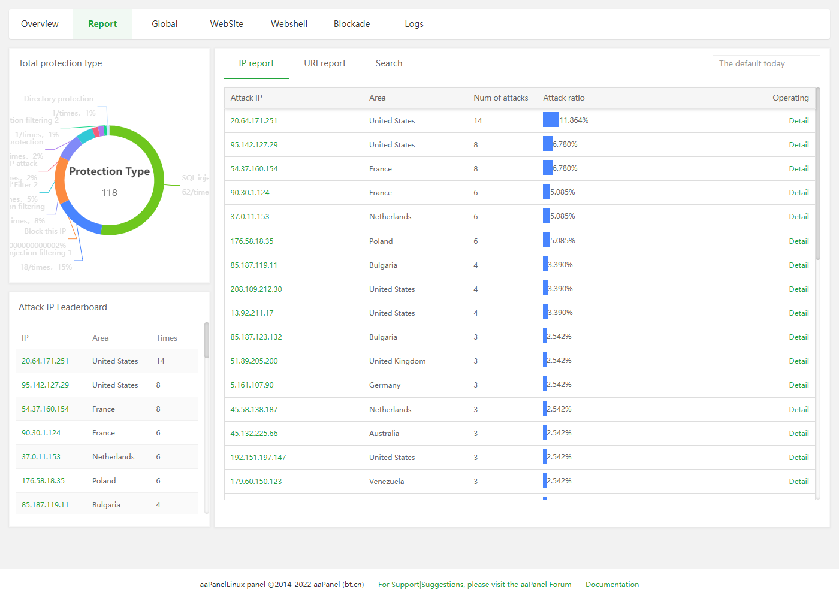
Task: View Detail for Venezuela IP 179.60.150.123
Action: 798,482
